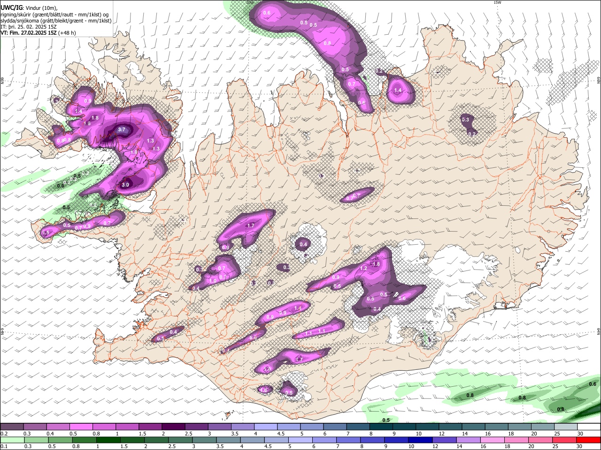The image size is (601, 450).
Task: Click the IT initial time line
Action: coord(29,27)
